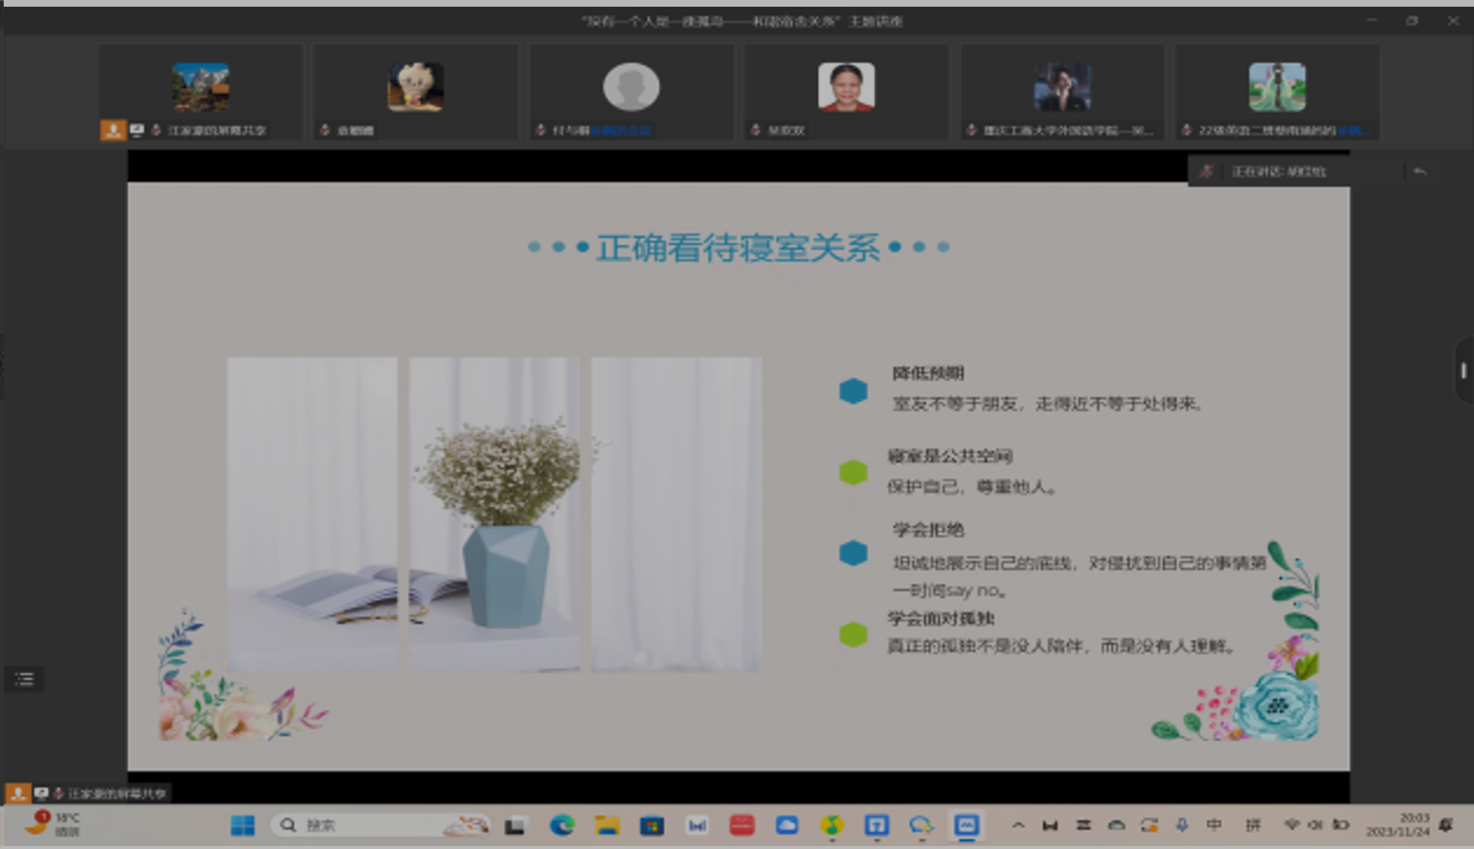Open the side panel list icon at left
Image resolution: width=1474 pixels, height=849 pixels.
(x=25, y=678)
